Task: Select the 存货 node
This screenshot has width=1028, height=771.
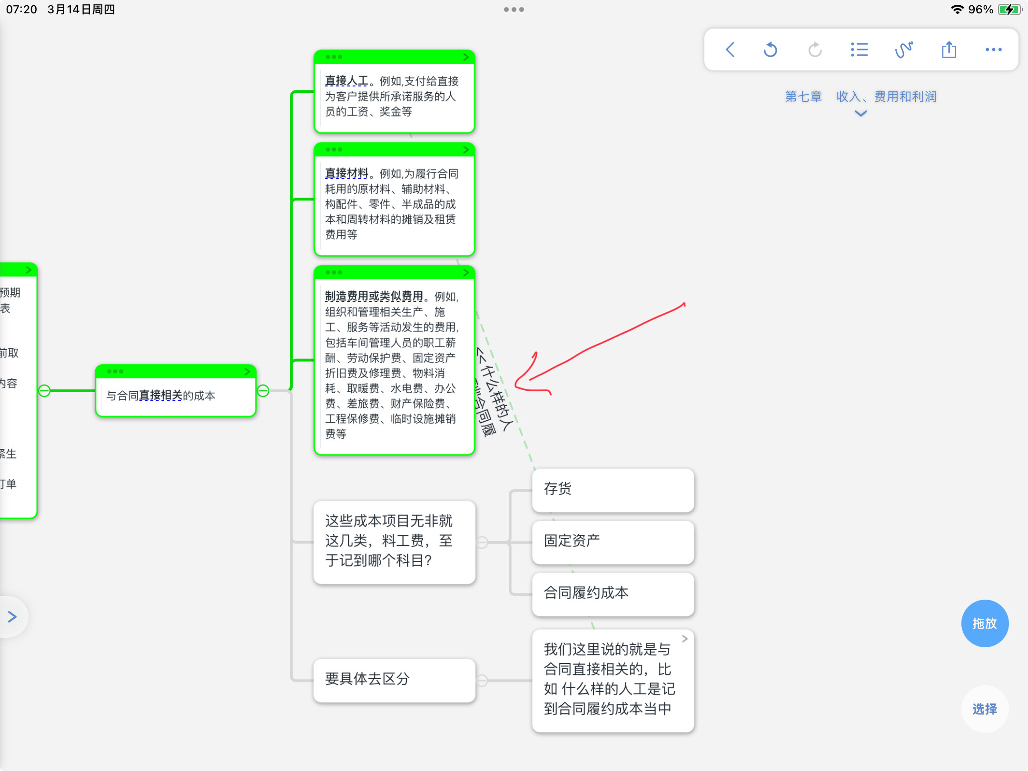Action: click(x=613, y=489)
